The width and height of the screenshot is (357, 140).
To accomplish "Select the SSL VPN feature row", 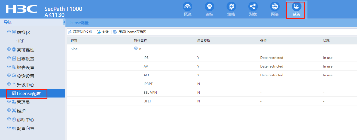I will click(x=212, y=92).
